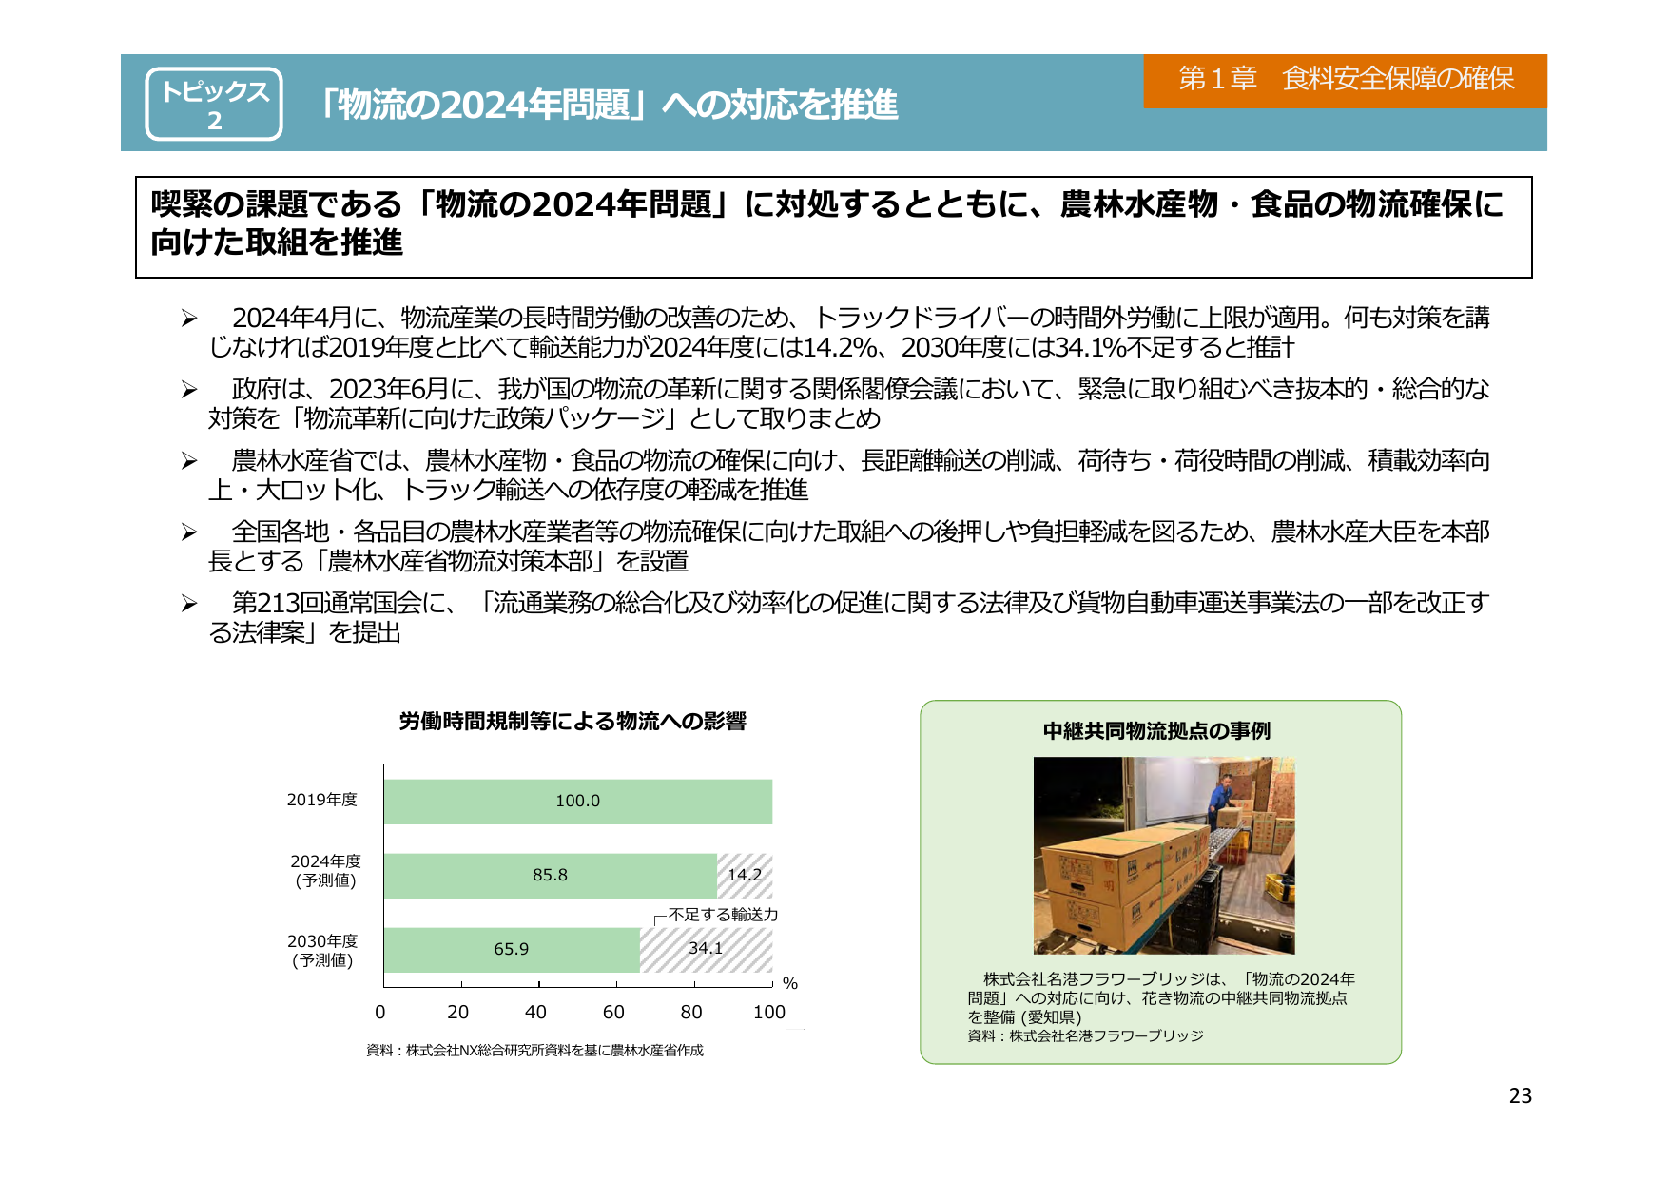Click the arrow bullet before 2024年4月に
This screenshot has width=1669, height=1180.
coord(189,319)
